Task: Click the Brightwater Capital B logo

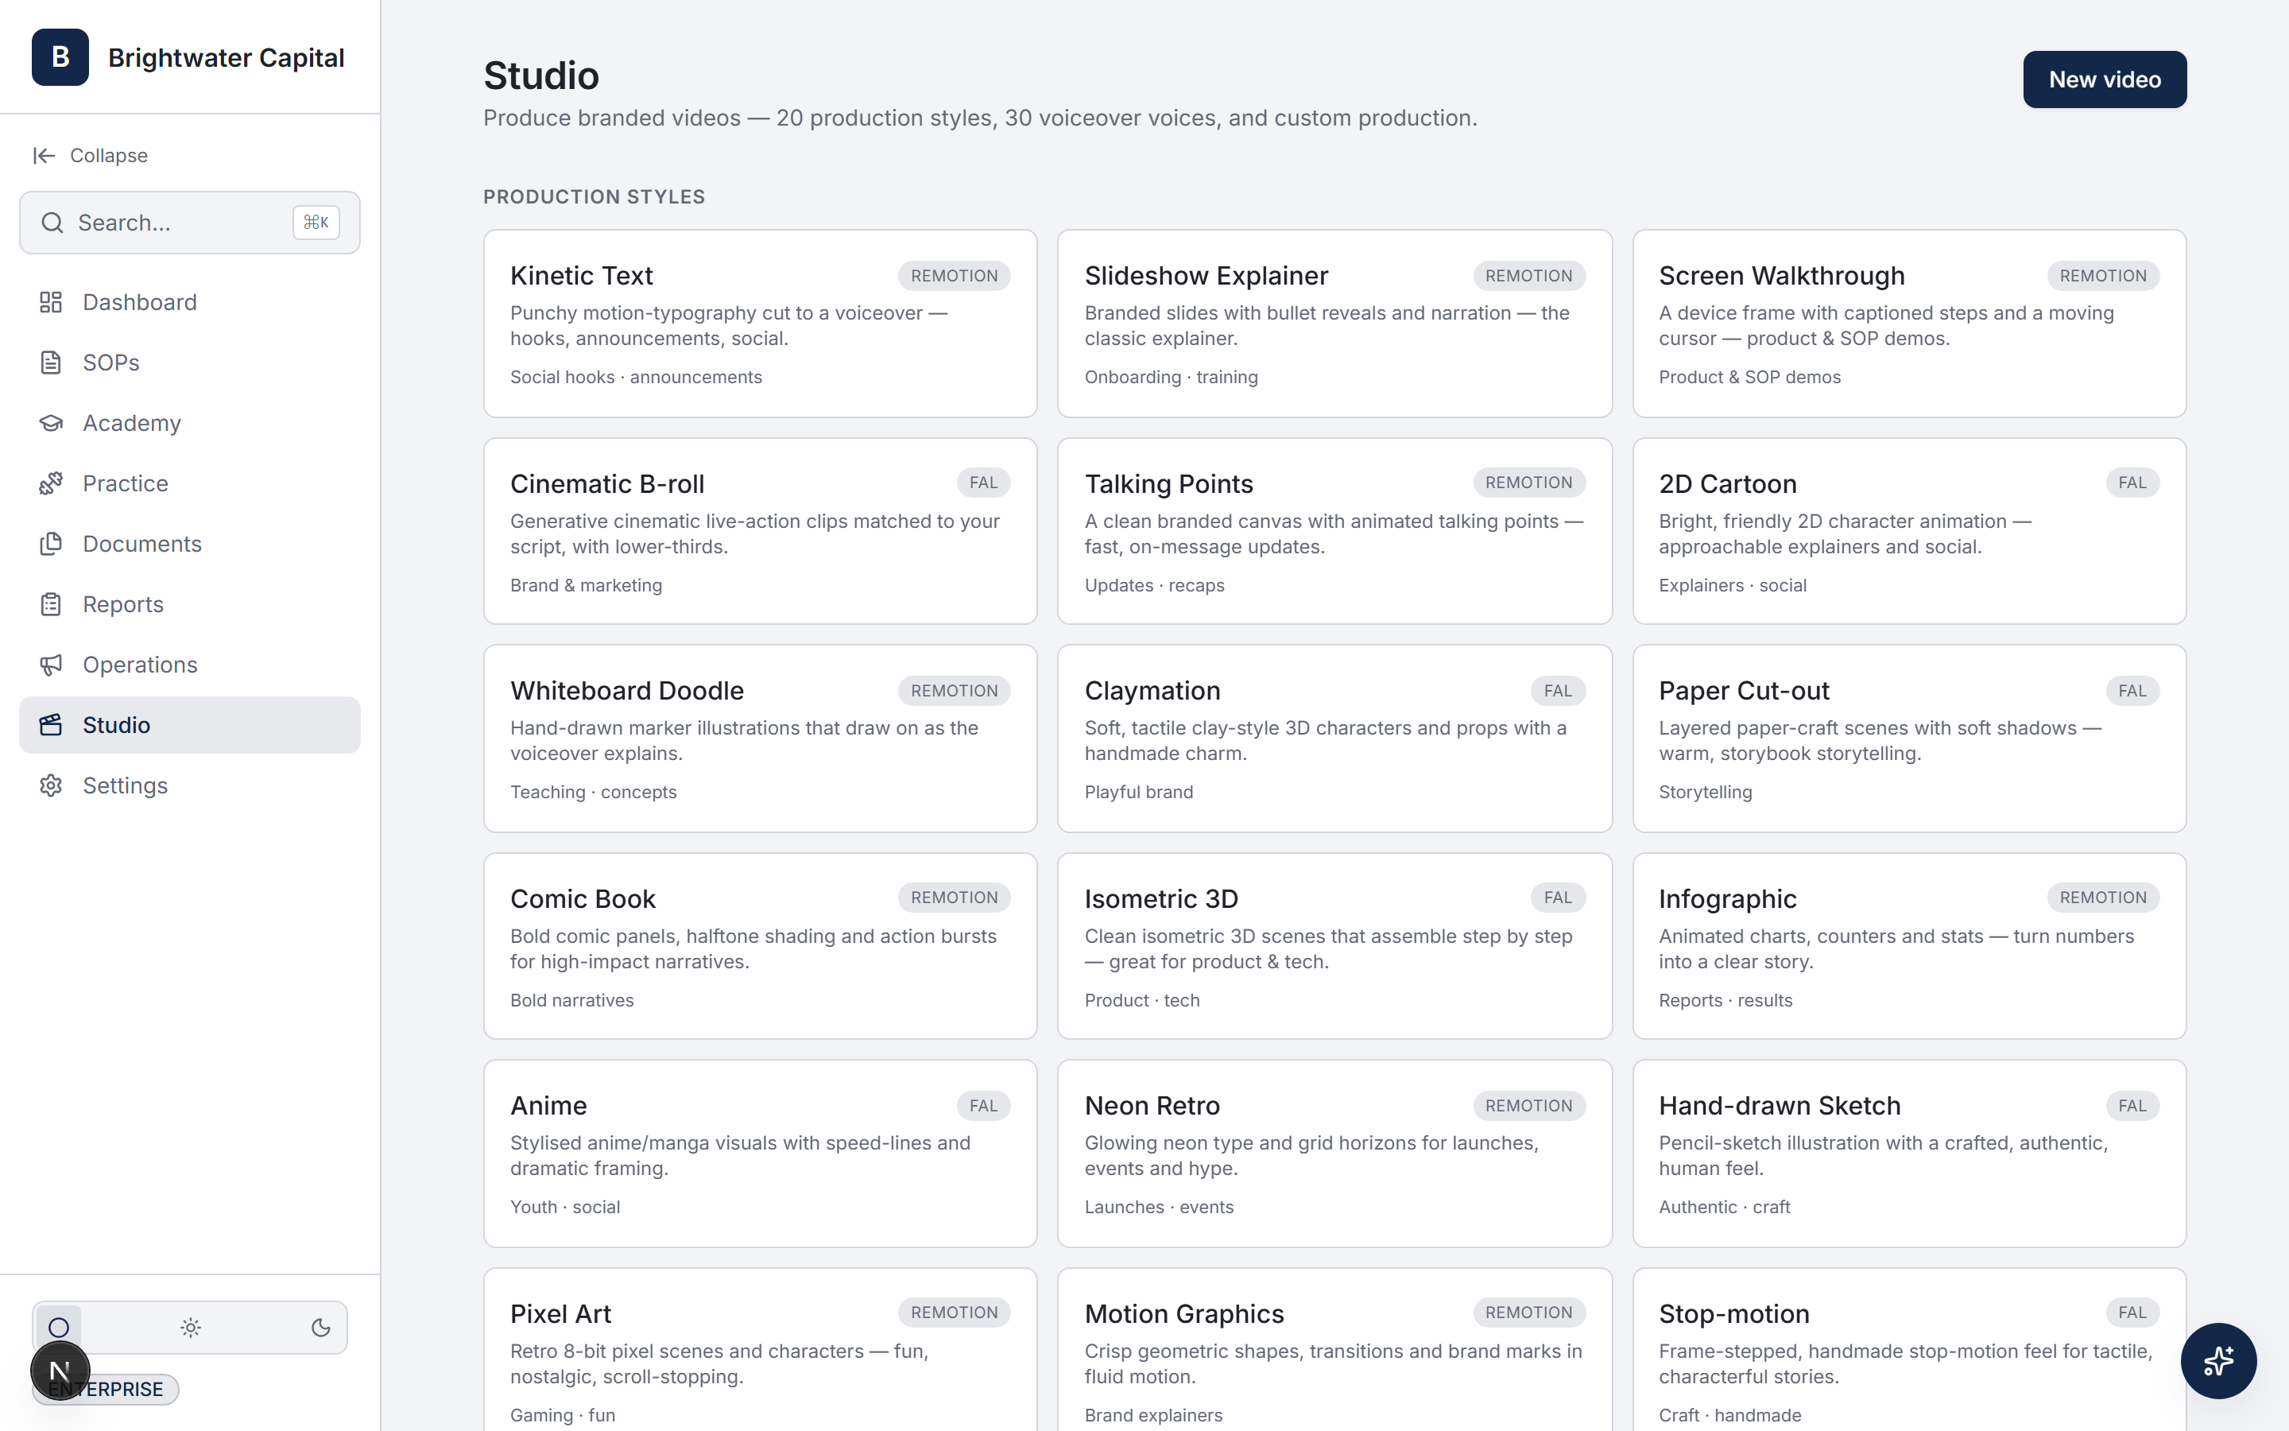Action: pyautogui.click(x=60, y=58)
